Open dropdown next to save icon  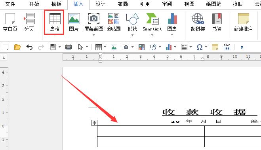coord(59,47)
